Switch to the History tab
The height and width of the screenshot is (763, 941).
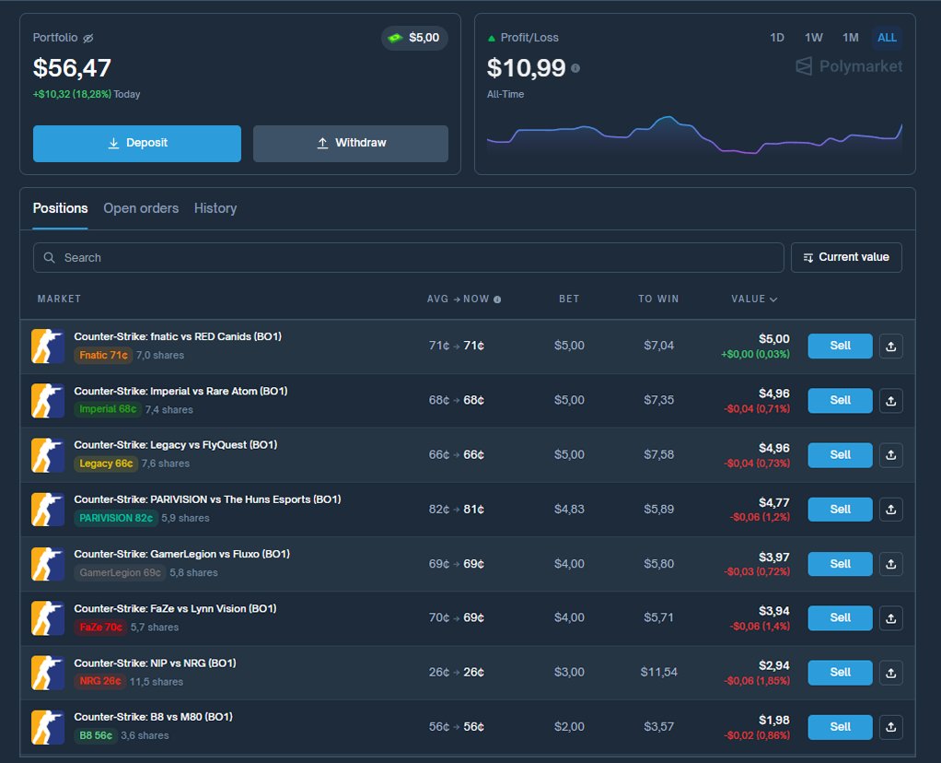(x=215, y=208)
